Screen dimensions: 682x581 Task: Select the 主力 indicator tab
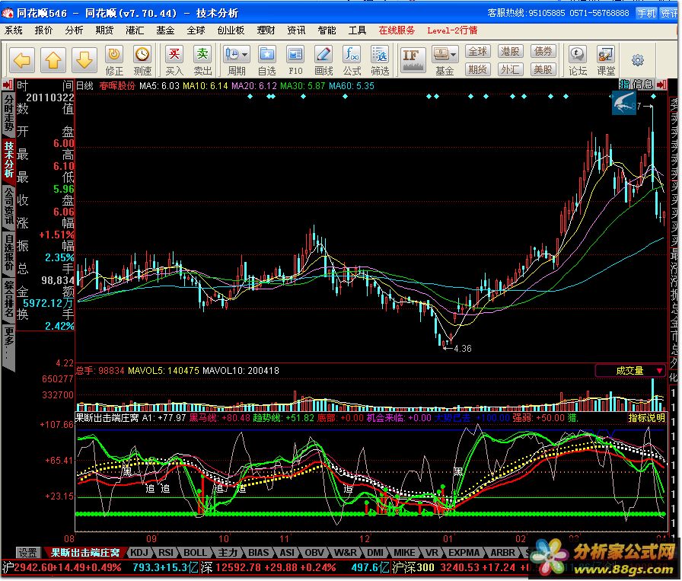pyautogui.click(x=228, y=553)
